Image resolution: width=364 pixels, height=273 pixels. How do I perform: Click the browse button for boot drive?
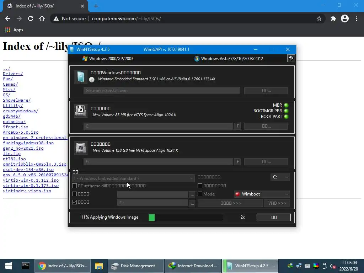point(266,126)
